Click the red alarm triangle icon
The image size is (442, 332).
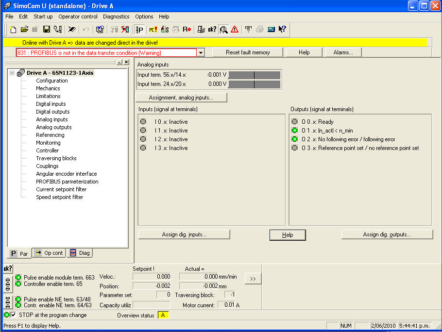(x=235, y=29)
